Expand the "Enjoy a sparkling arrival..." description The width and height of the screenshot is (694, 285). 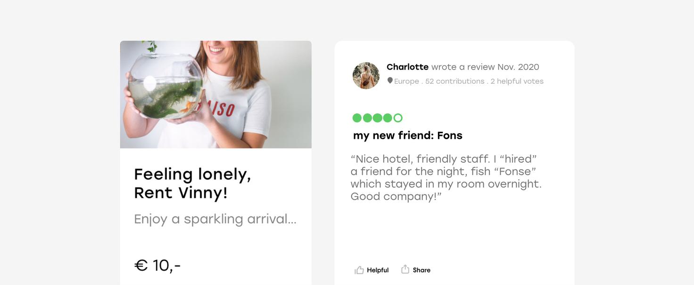click(215, 219)
